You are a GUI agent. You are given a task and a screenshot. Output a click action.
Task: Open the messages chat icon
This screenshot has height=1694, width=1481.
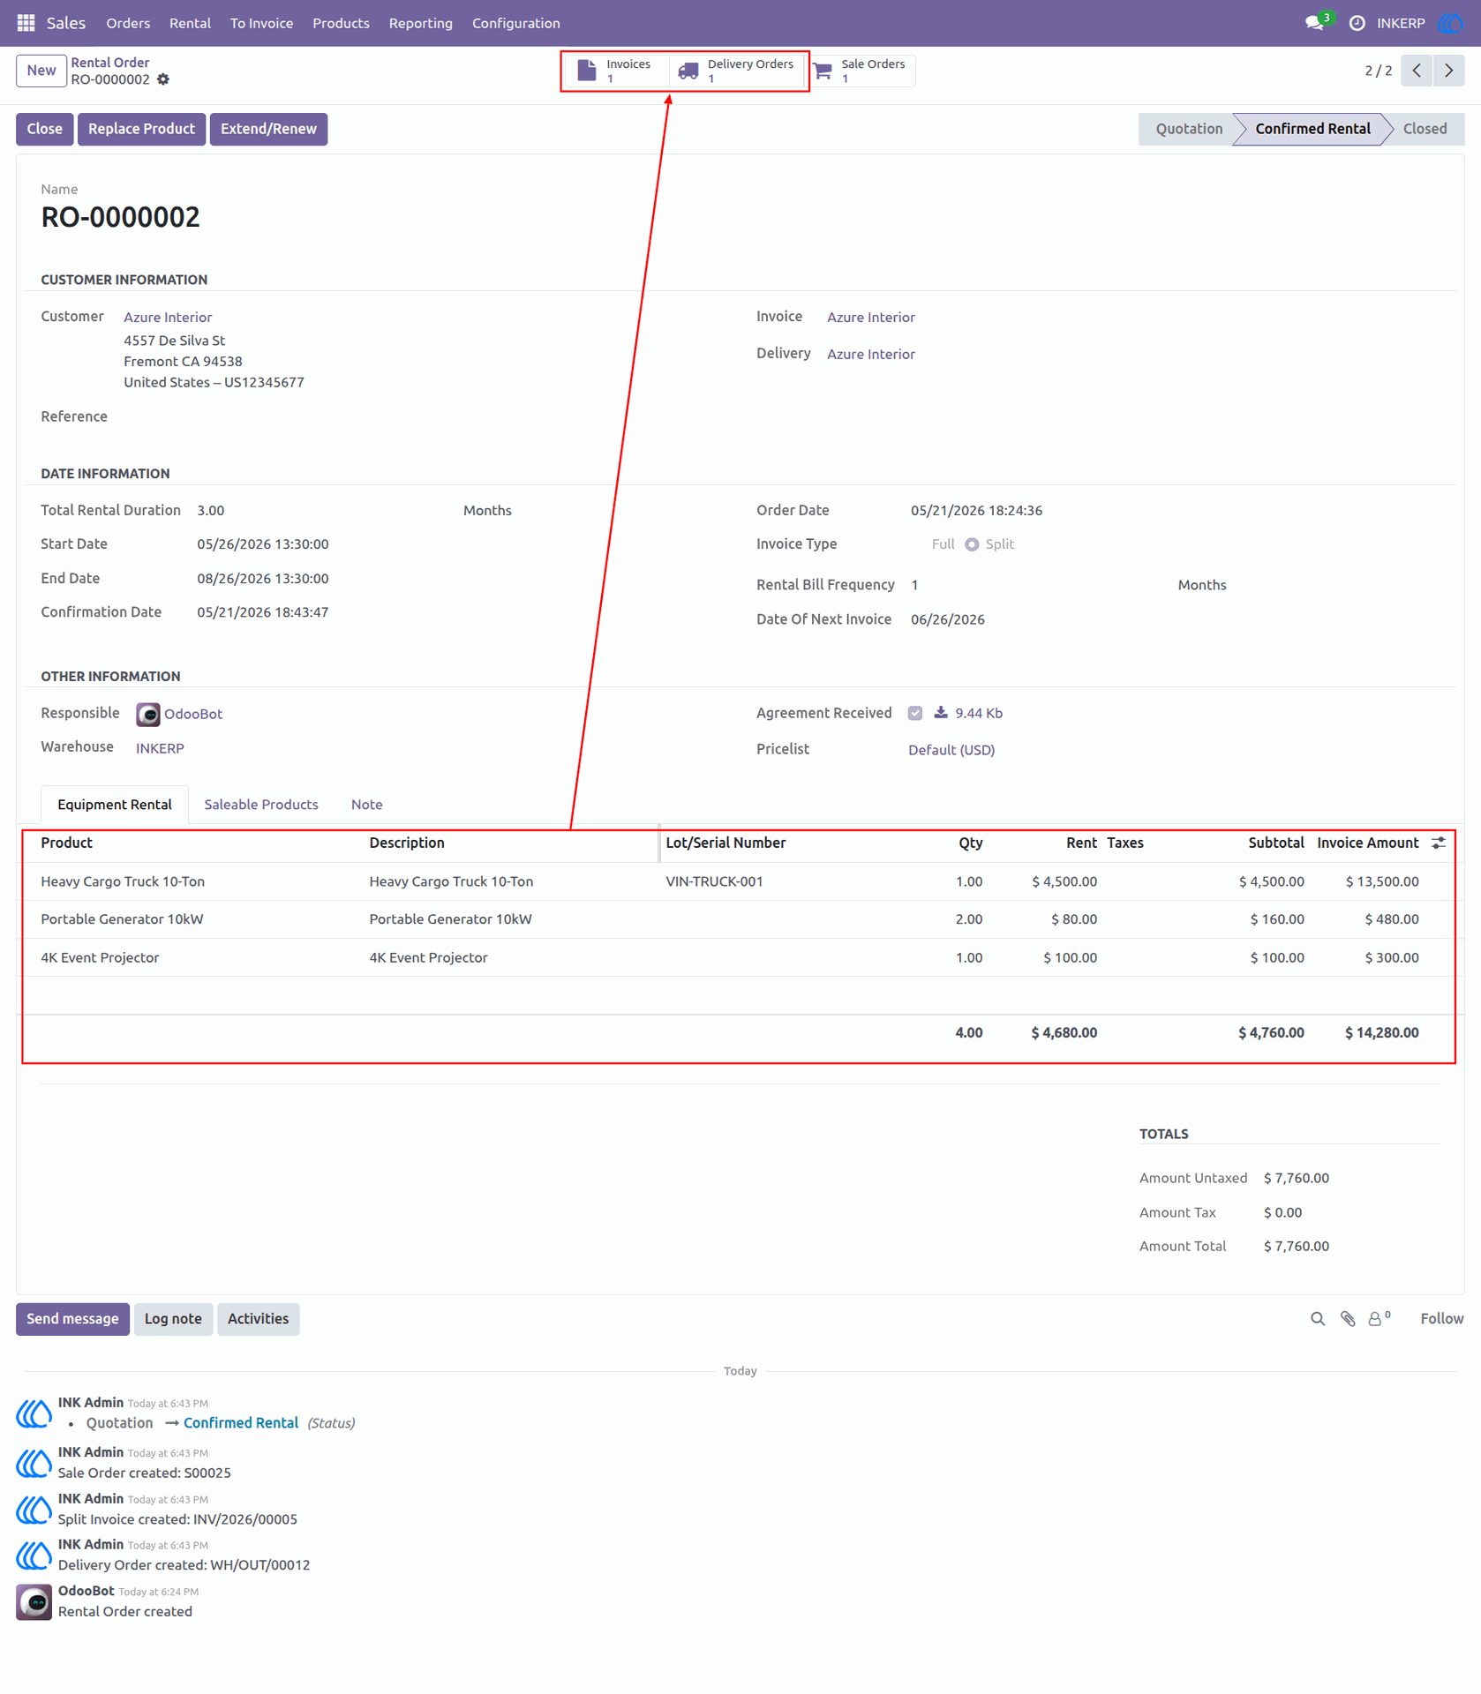tap(1315, 23)
